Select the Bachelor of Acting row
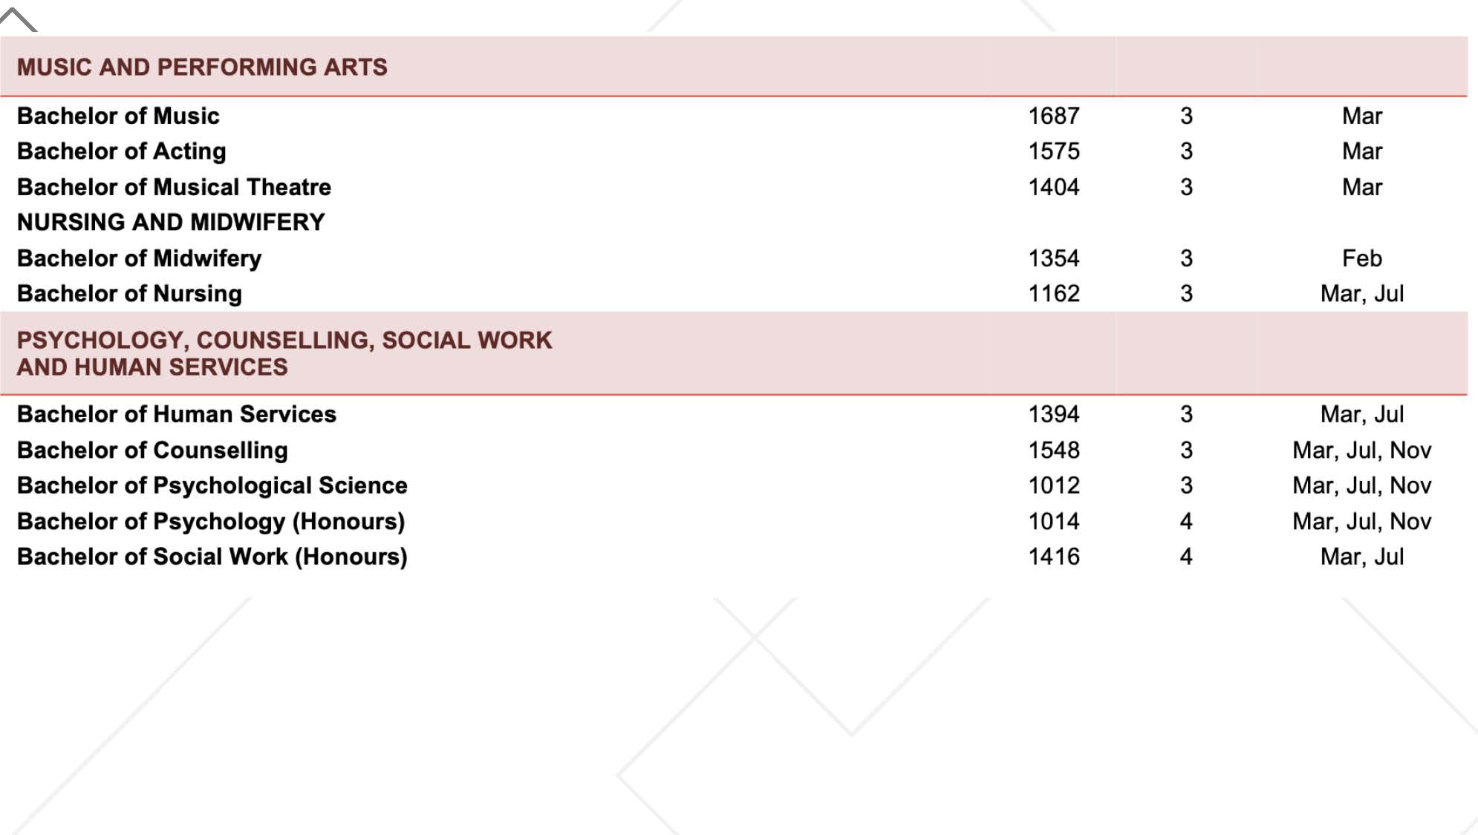Image resolution: width=1478 pixels, height=835 pixels. 121,151
